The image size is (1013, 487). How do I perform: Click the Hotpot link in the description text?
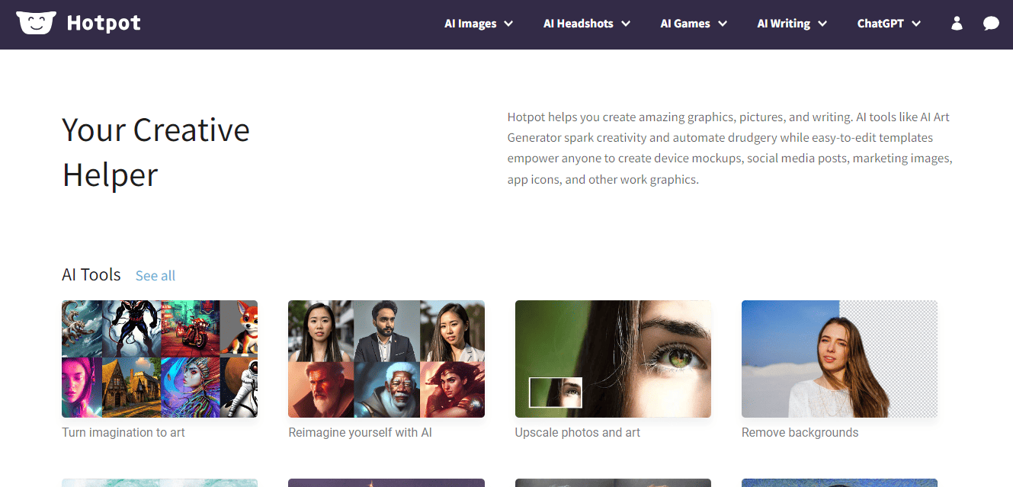pos(524,117)
